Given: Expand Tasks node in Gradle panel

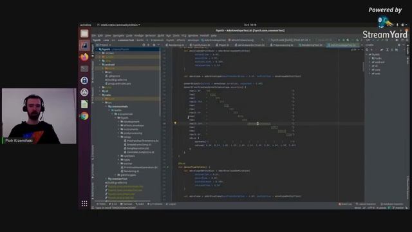Looking at the screenshot, I should click(370, 59).
